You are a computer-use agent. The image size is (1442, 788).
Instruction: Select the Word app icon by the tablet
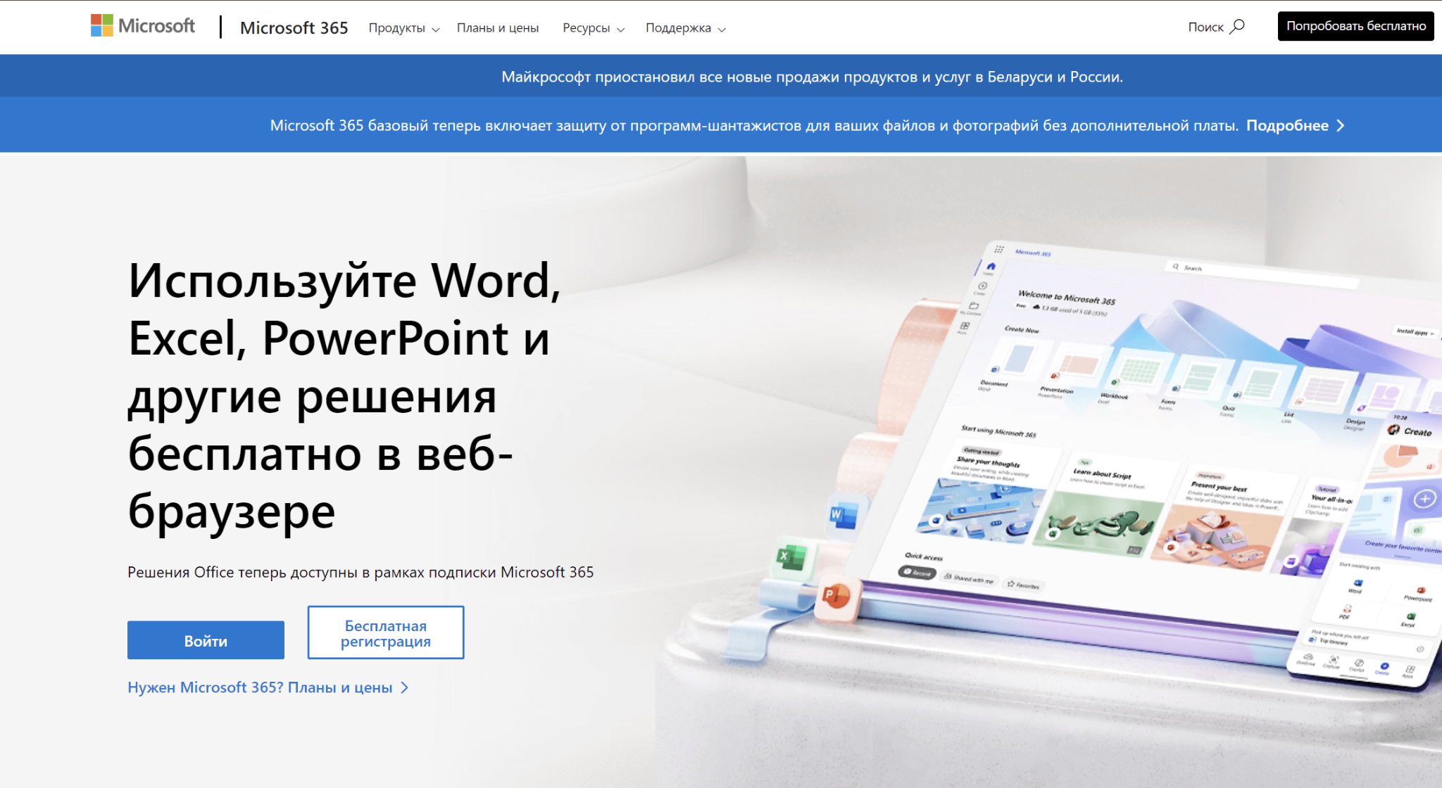(x=845, y=514)
